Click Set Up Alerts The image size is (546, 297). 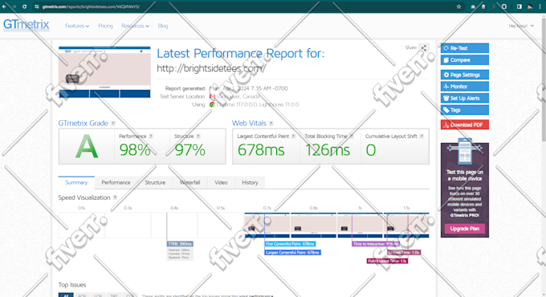465,98
